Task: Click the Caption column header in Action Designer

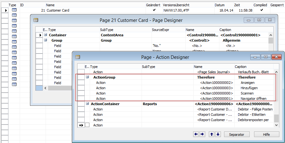Action: (x=241, y=67)
